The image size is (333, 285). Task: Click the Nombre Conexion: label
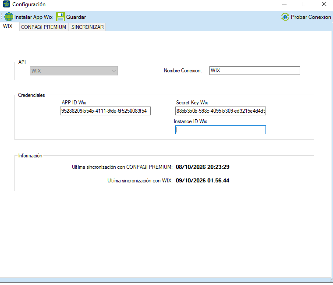(183, 71)
